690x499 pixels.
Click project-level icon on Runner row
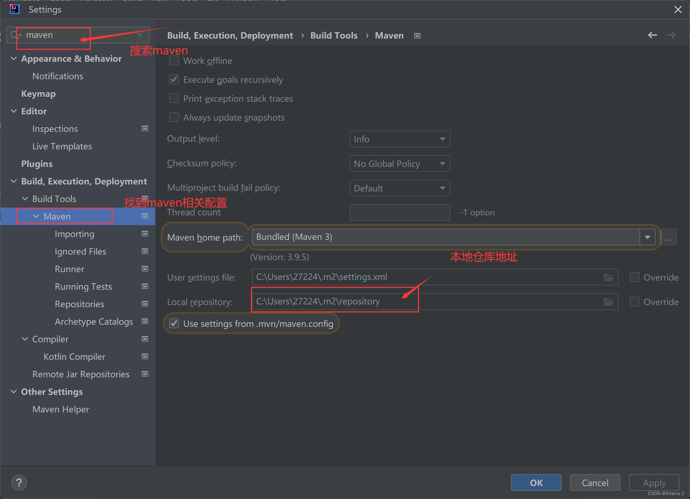coord(145,269)
